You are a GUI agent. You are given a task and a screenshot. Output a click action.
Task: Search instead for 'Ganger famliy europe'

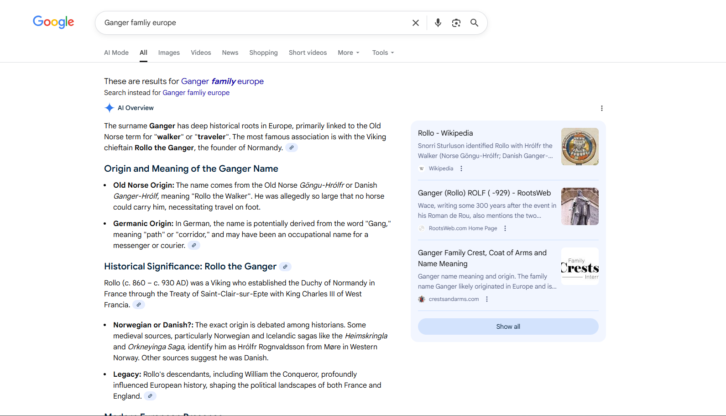tap(196, 93)
